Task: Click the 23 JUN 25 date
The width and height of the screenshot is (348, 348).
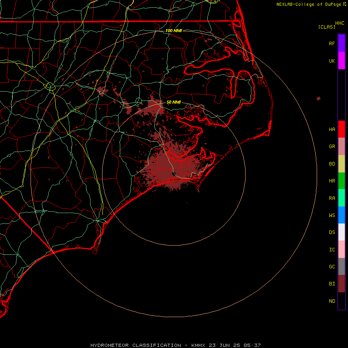Action: click(x=225, y=345)
